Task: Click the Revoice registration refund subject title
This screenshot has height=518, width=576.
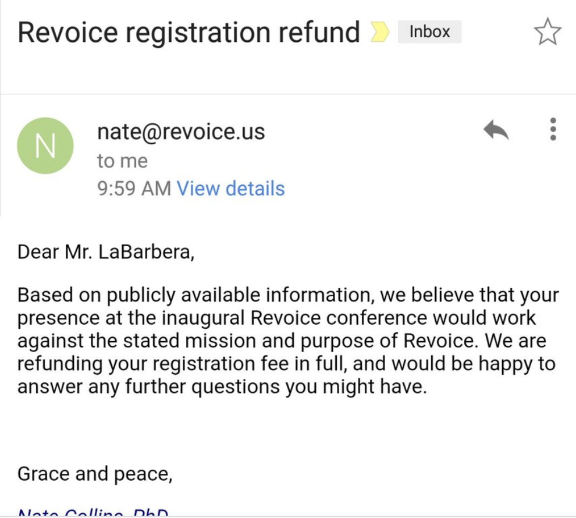Action: coord(189,33)
